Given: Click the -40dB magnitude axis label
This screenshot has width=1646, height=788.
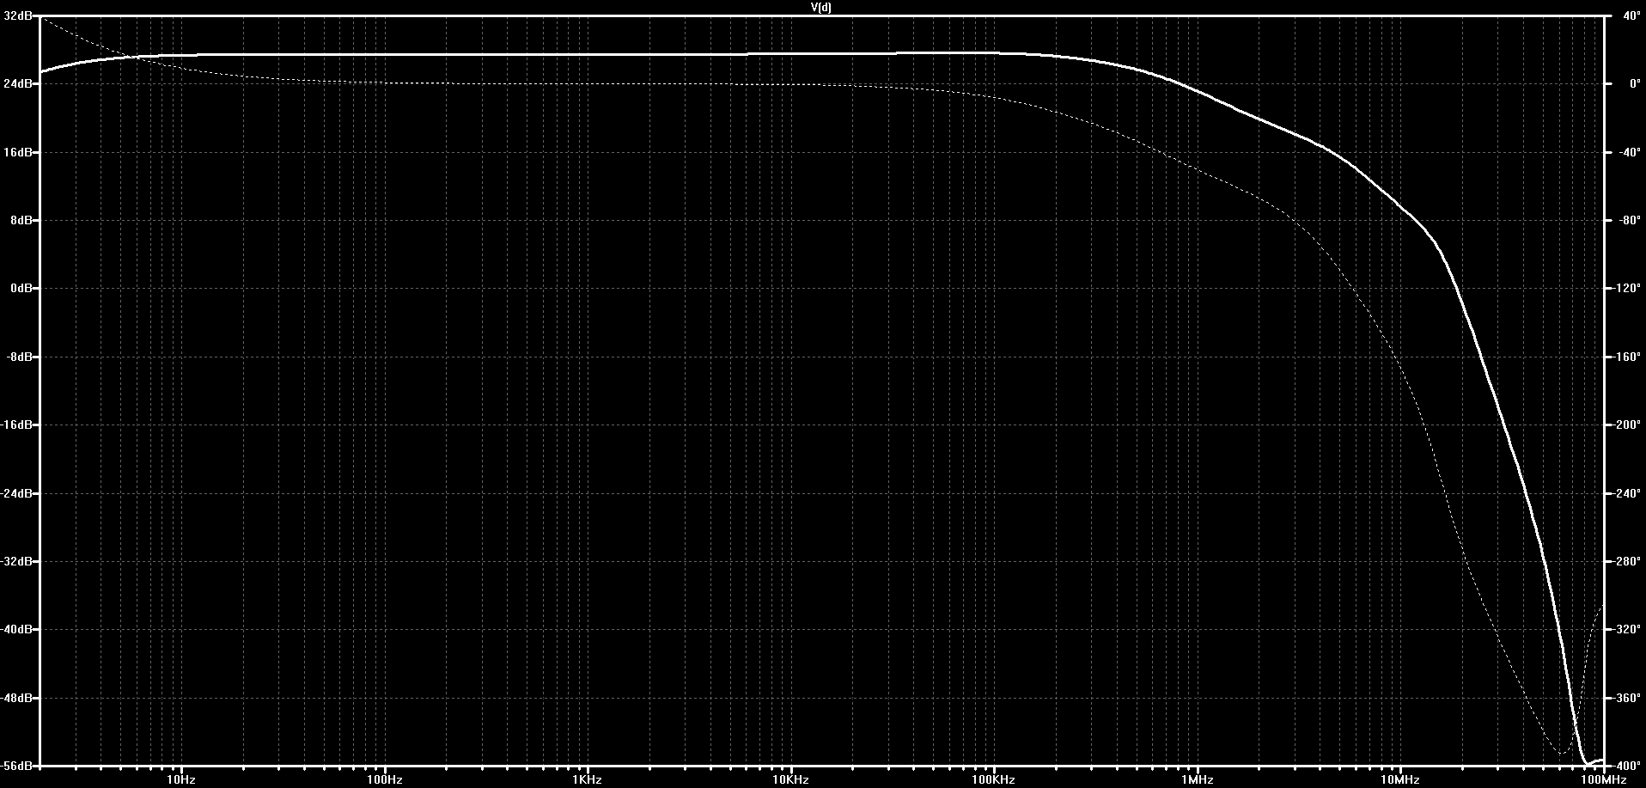Looking at the screenshot, I should (18, 630).
